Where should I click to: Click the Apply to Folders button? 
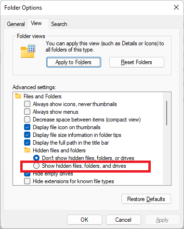coord(74,62)
